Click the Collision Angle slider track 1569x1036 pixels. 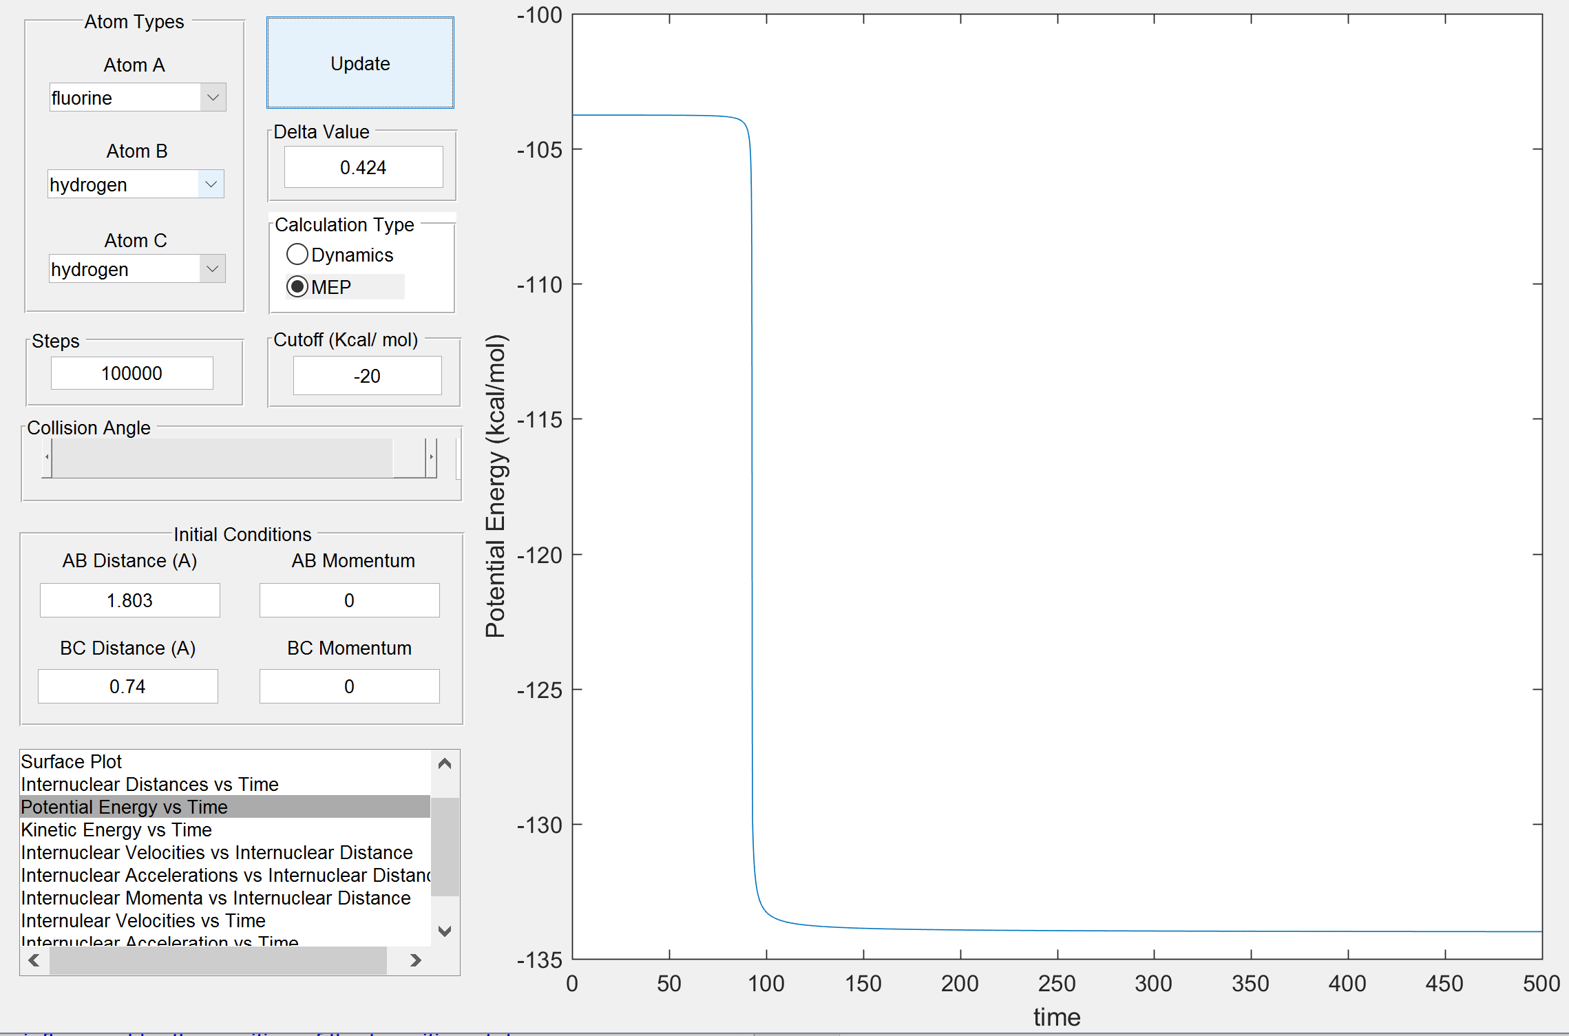[x=220, y=457]
